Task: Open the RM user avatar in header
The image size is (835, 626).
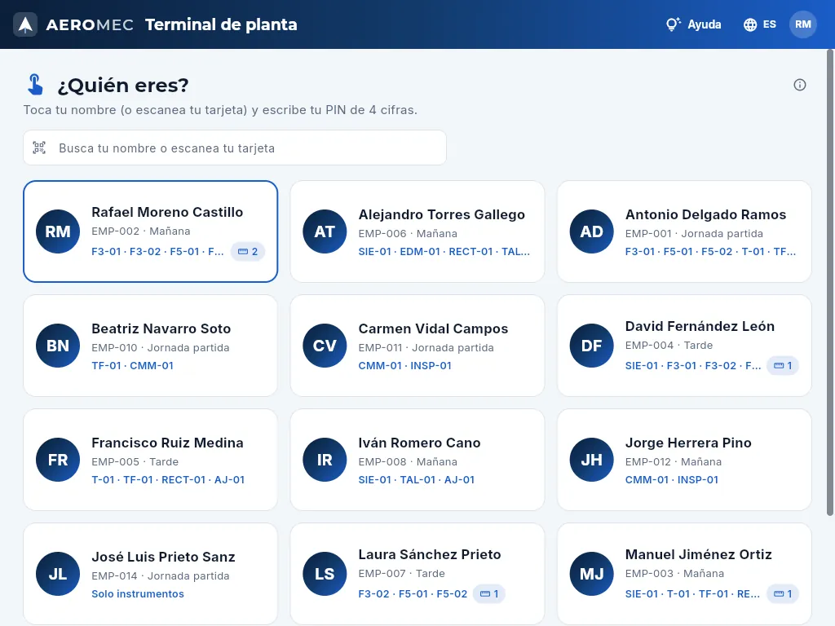Action: click(x=802, y=24)
